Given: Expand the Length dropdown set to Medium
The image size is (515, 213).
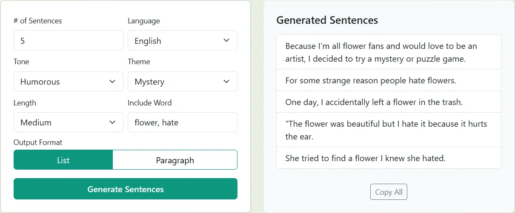Looking at the screenshot, I should (68, 122).
